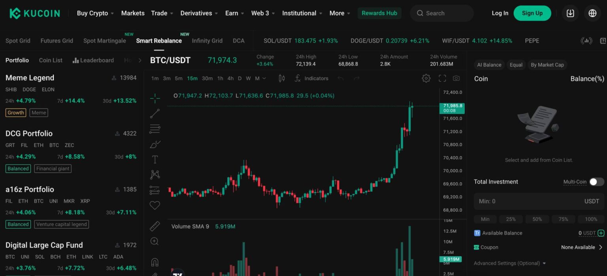The width and height of the screenshot is (607, 276).
Task: Open the Infinity Grid tab
Action: (207, 40)
